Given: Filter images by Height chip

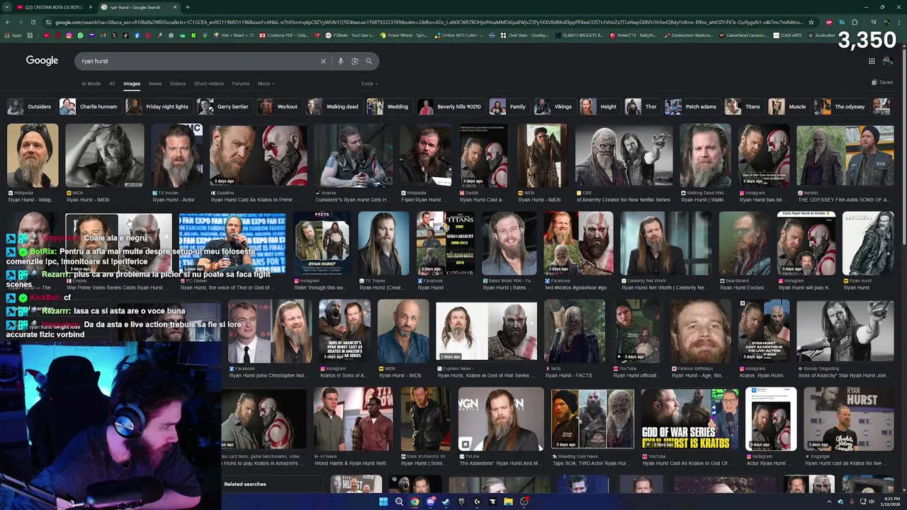Looking at the screenshot, I should (599, 106).
